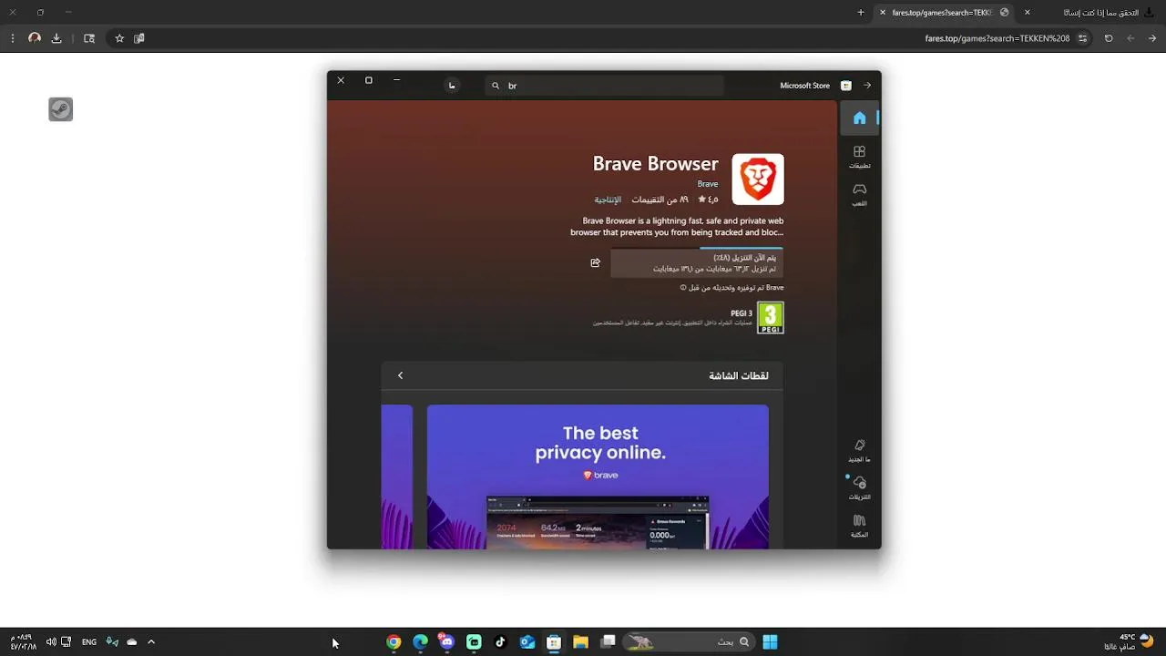Image resolution: width=1166 pixels, height=656 pixels.
Task: Close the human verification tab
Action: (x=1028, y=13)
